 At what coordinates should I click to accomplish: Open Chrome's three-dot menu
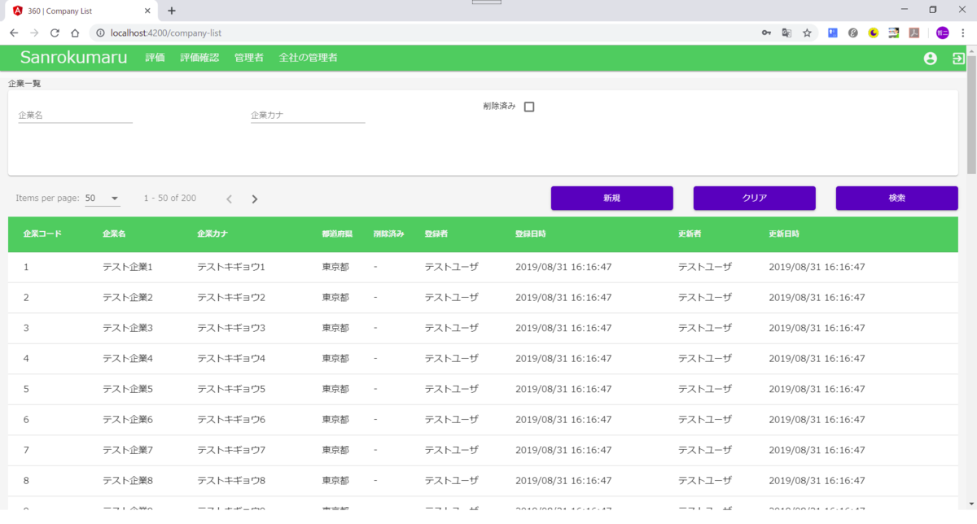963,32
